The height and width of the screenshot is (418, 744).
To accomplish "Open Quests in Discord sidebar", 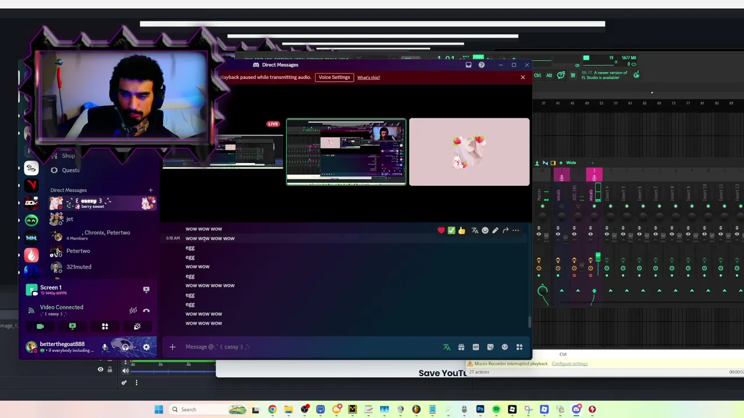I will [65, 170].
